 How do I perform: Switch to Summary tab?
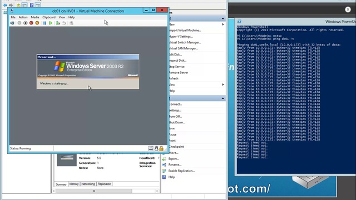(61, 184)
